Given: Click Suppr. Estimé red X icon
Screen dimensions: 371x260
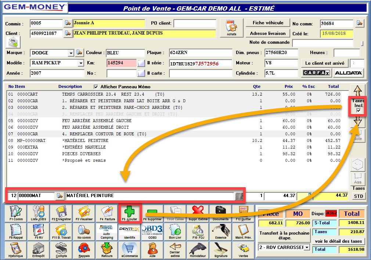Looking at the screenshot, I should click(x=198, y=213).
